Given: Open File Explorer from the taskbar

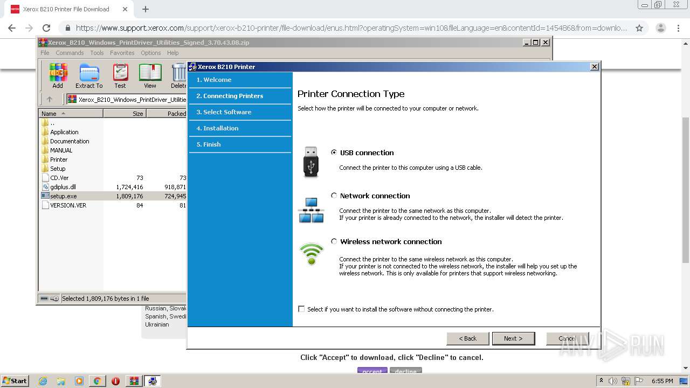Looking at the screenshot, I should click(61, 381).
